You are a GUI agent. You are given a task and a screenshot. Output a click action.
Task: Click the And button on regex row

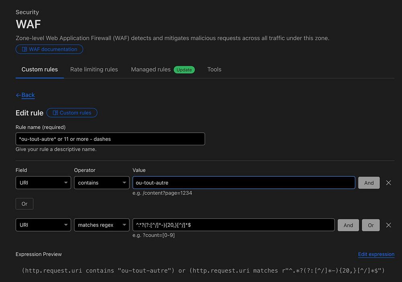pyautogui.click(x=348, y=225)
